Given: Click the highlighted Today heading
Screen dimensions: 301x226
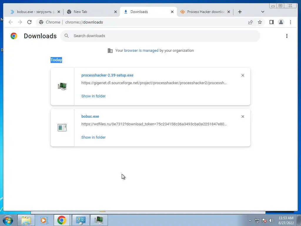Looking at the screenshot, I should [x=56, y=60].
